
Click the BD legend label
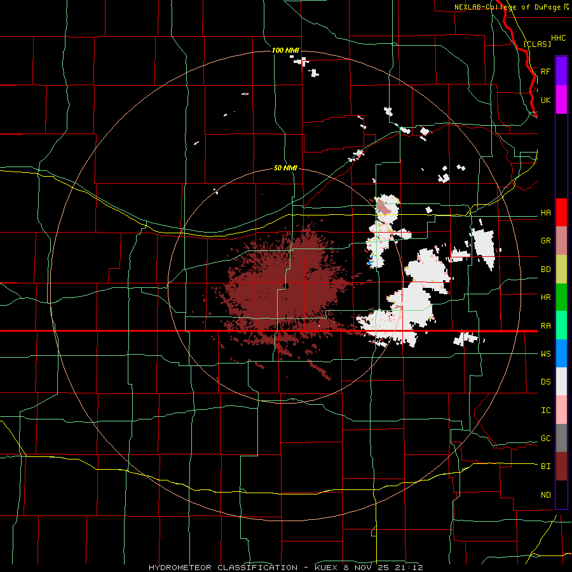click(x=545, y=269)
